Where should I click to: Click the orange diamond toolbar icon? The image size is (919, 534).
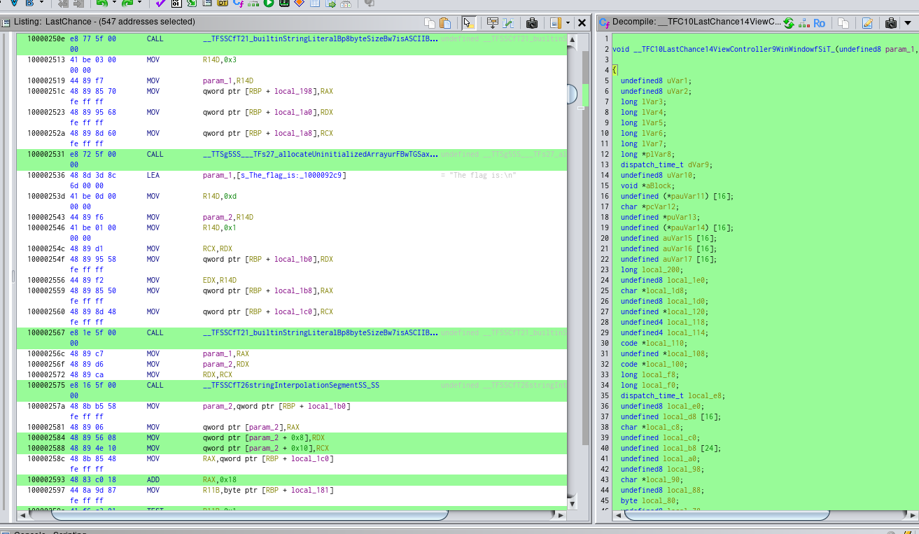(300, 3)
